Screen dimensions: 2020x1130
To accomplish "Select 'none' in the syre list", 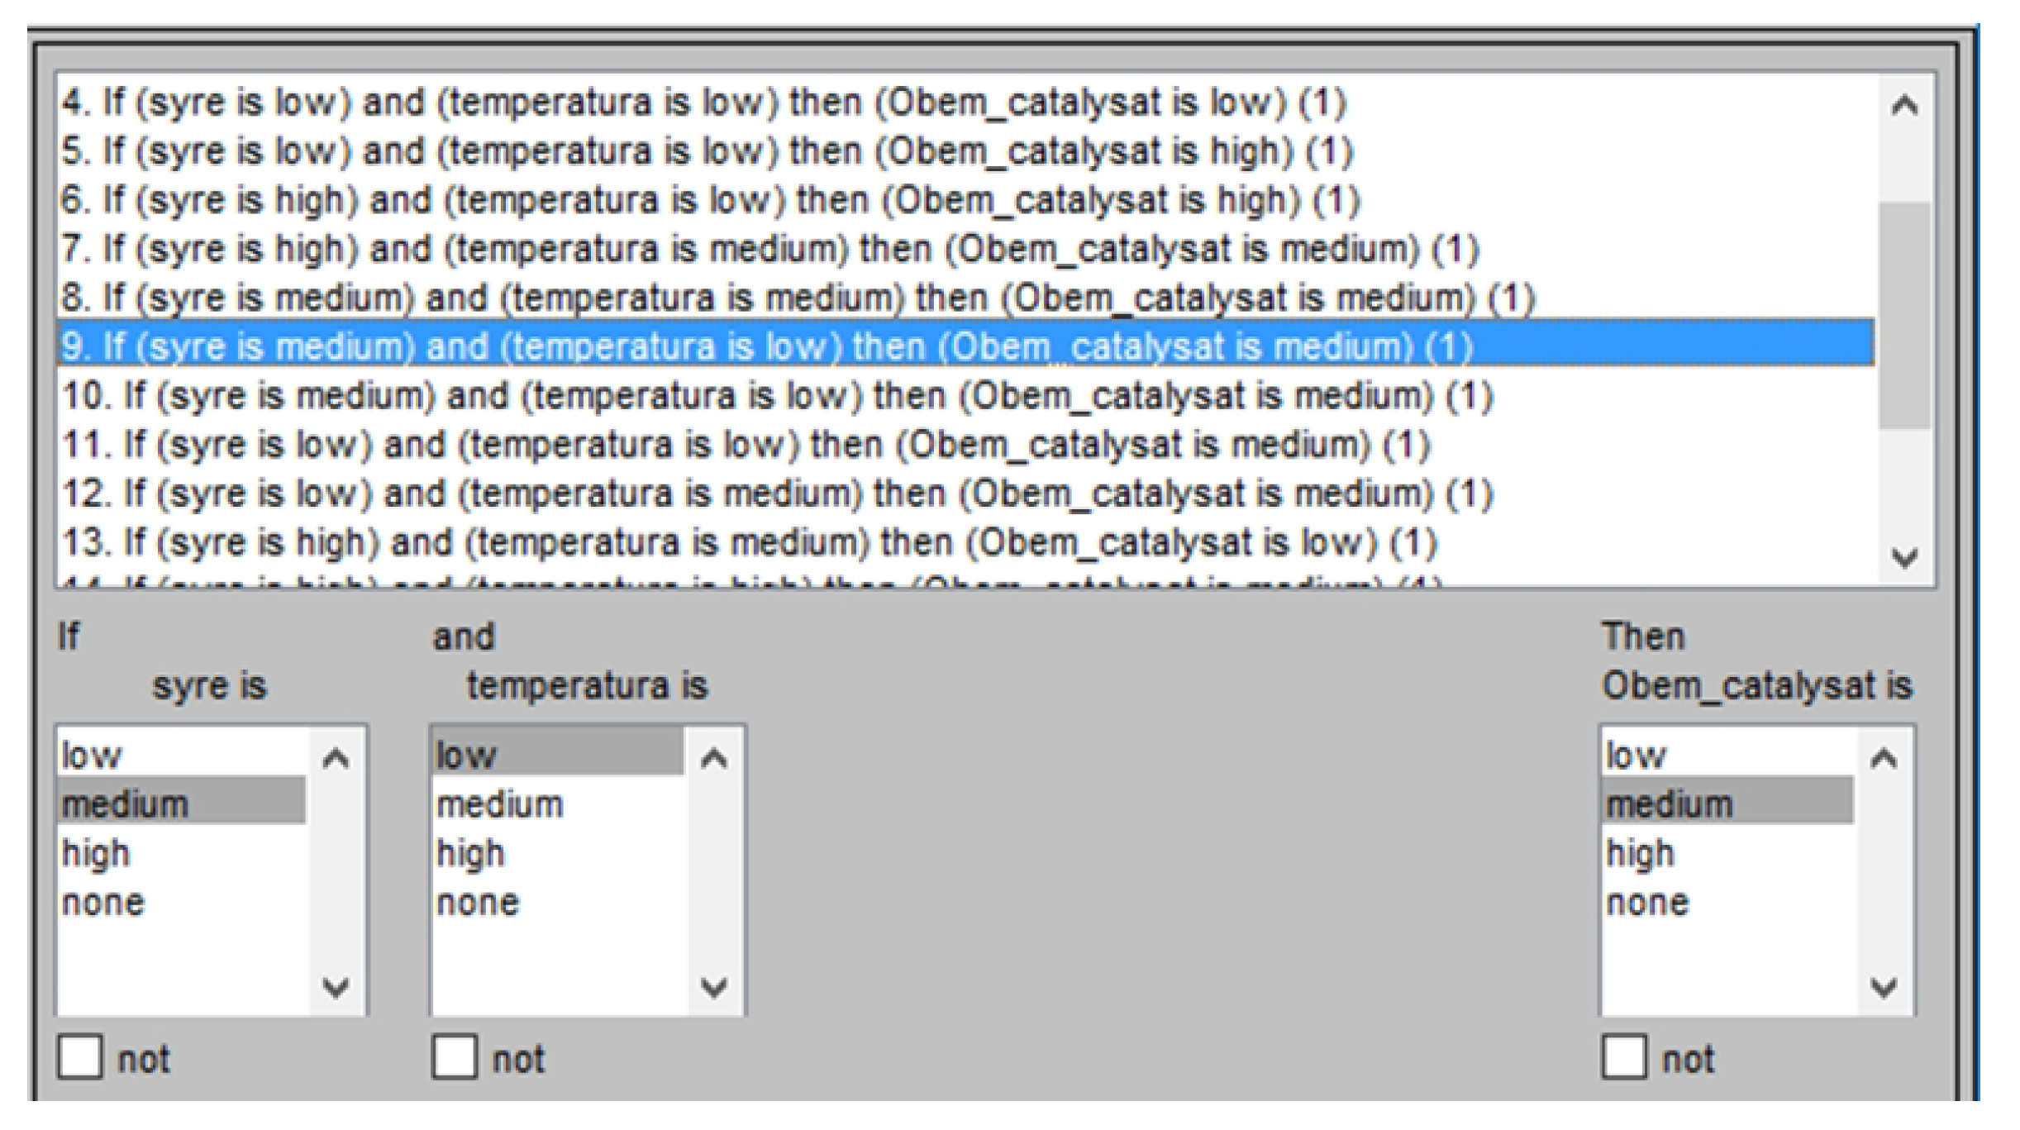I will pos(103,902).
